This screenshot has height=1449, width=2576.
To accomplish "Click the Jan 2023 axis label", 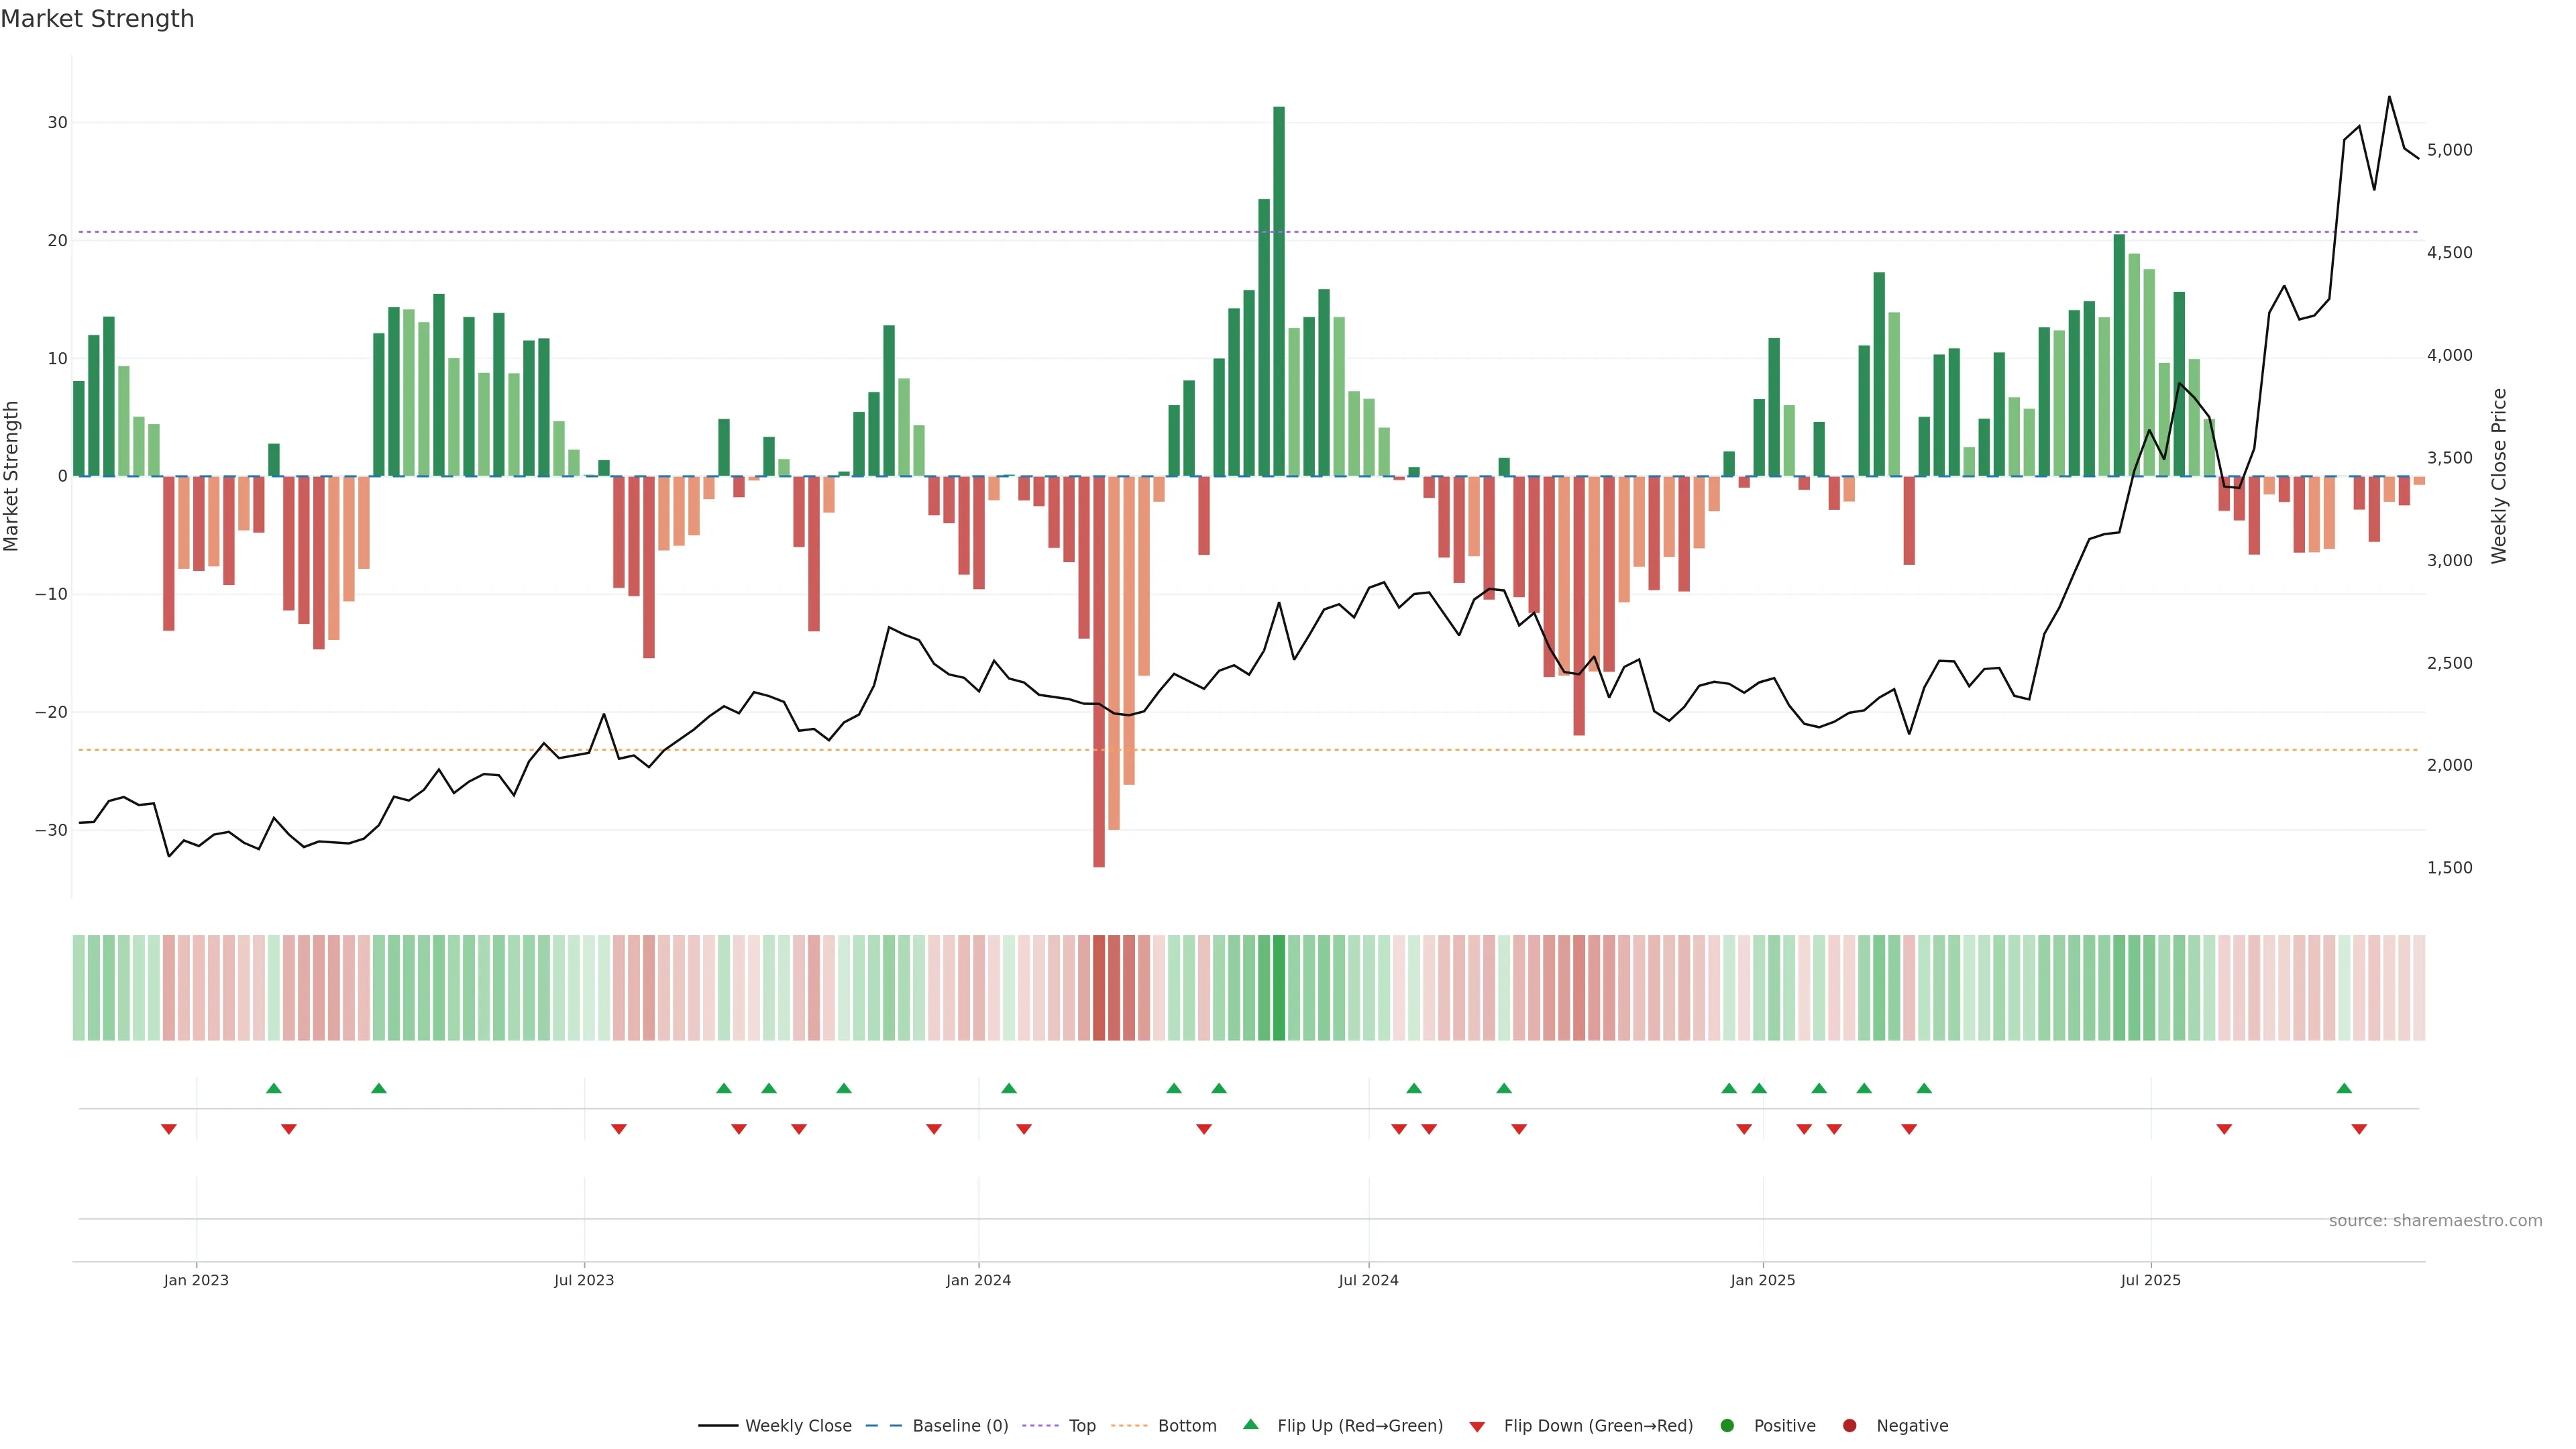I will [x=196, y=1280].
